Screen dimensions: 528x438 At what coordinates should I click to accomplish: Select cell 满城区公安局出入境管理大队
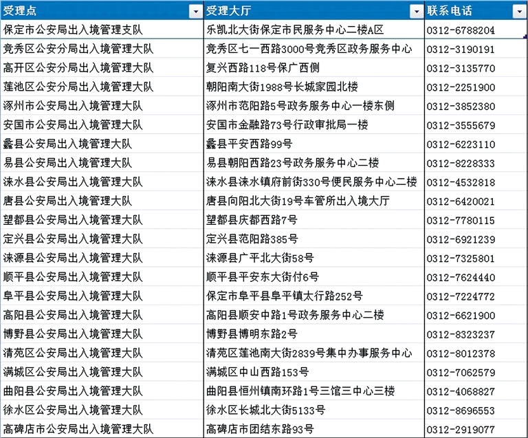[102, 372]
